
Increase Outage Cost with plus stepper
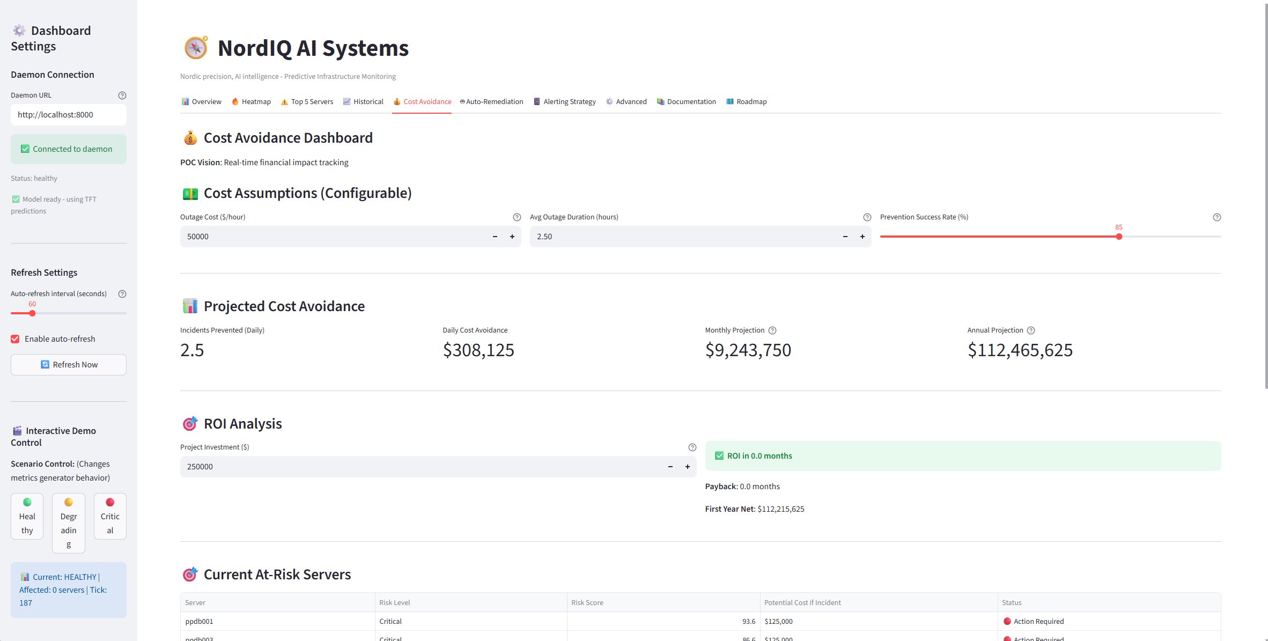pyautogui.click(x=512, y=237)
